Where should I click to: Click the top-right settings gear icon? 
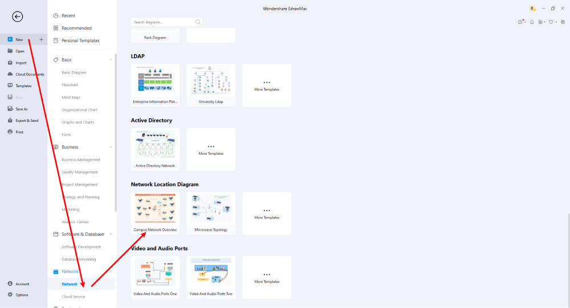pyautogui.click(x=563, y=22)
